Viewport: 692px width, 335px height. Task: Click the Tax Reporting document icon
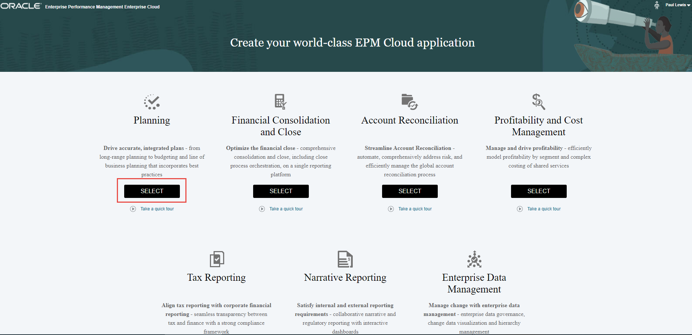pos(216,259)
